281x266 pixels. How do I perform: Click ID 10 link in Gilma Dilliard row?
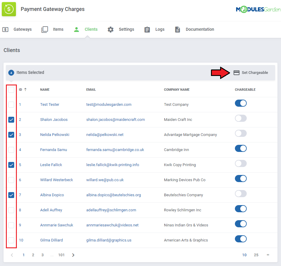point(21,240)
